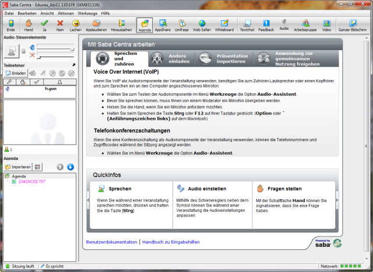Viewport: 373px width, 272px height.
Task: Open the Umfrage survey tool
Action: point(181,26)
